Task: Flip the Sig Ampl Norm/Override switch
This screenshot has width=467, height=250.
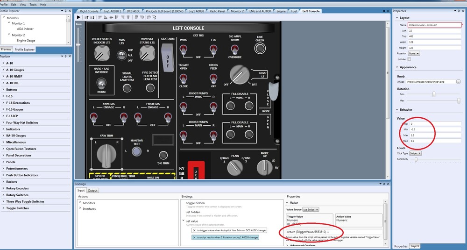Action: pos(235,50)
